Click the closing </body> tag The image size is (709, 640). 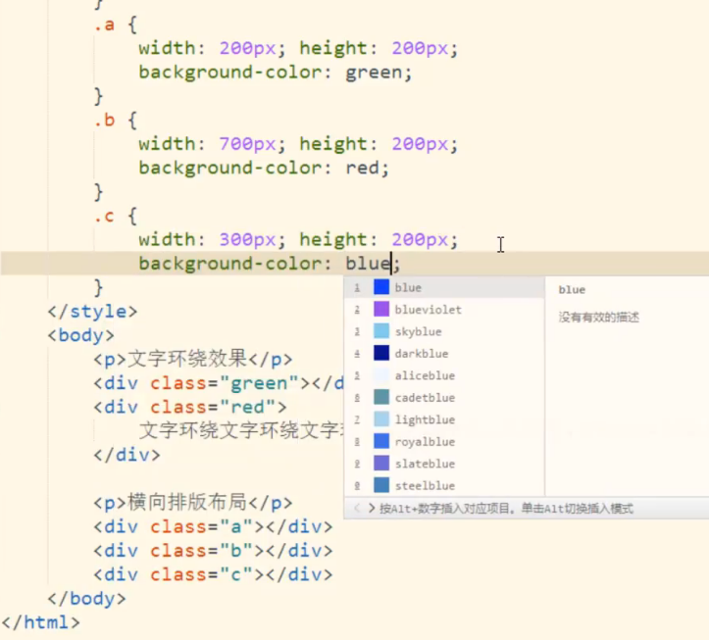point(87,599)
